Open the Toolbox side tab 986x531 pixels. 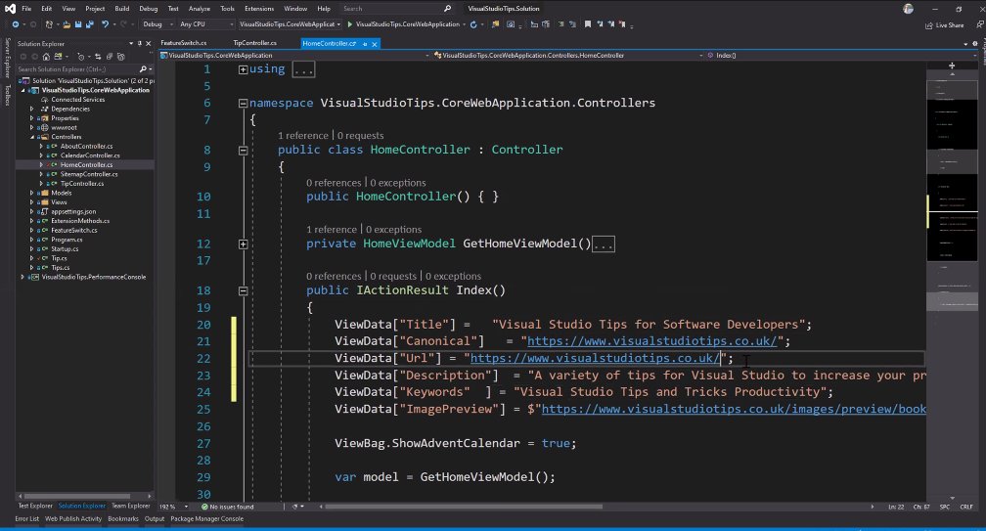pyautogui.click(x=8, y=95)
